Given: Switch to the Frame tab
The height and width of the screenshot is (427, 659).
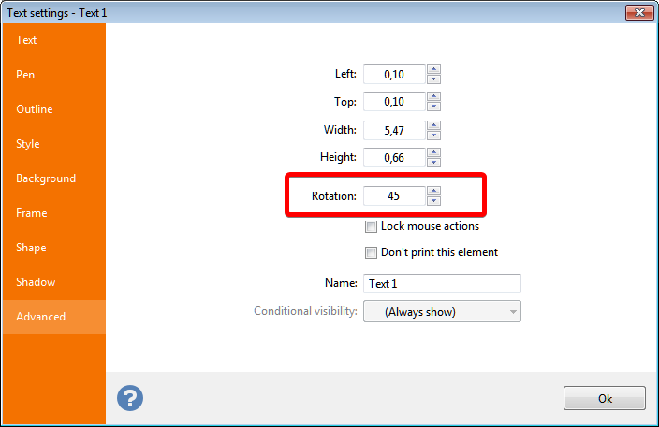Looking at the screenshot, I should pos(31,213).
